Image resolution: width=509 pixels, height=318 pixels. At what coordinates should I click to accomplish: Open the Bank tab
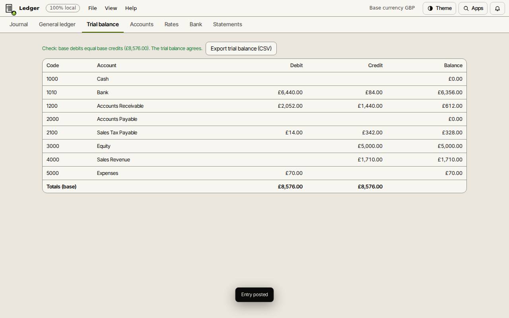[196, 24]
